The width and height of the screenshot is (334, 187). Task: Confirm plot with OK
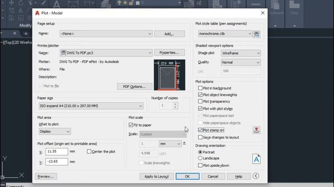pos(187,177)
